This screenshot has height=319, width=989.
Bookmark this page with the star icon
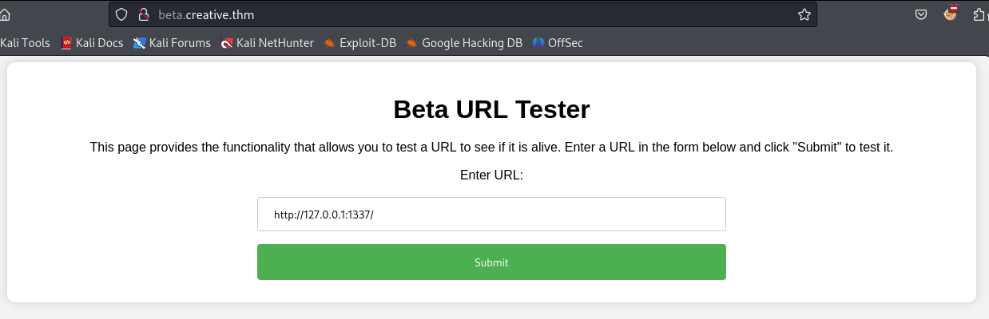804,14
